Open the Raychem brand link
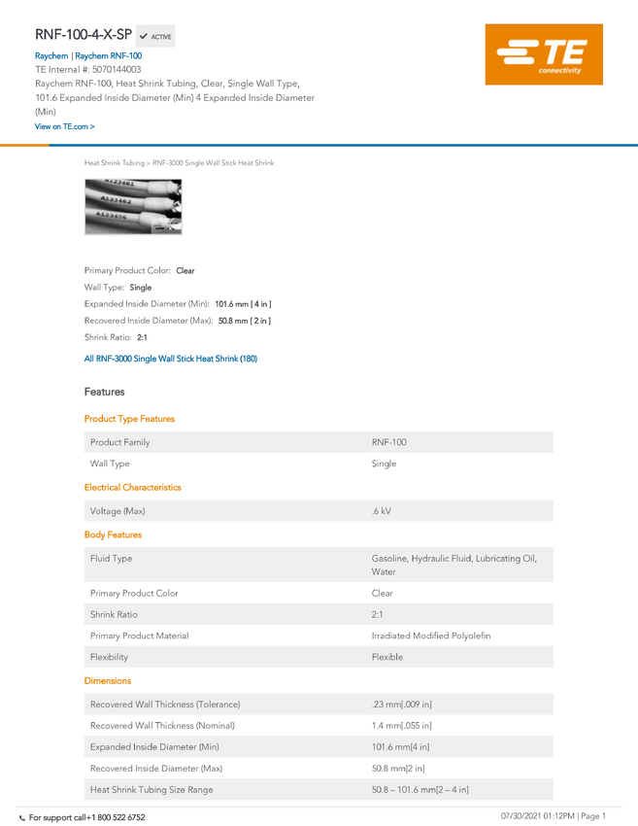The height and width of the screenshot is (826, 638). [x=51, y=55]
